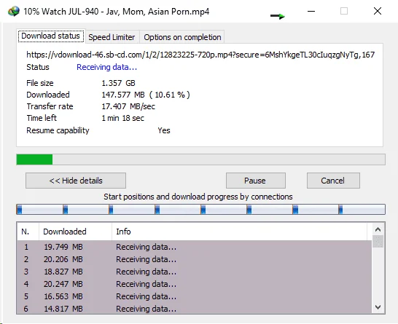The height and width of the screenshot is (324, 398).
Task: Click the resume capability value Yes
Action: (164, 130)
